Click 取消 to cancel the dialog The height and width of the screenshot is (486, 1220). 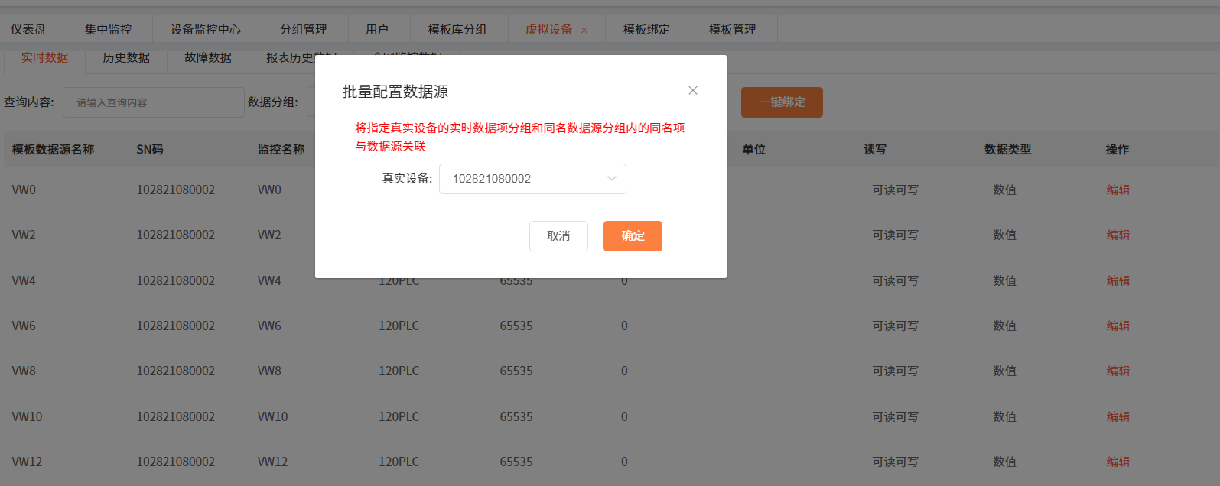point(558,236)
